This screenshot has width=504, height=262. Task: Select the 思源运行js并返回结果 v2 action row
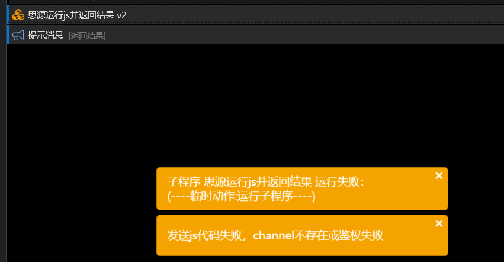(x=255, y=15)
